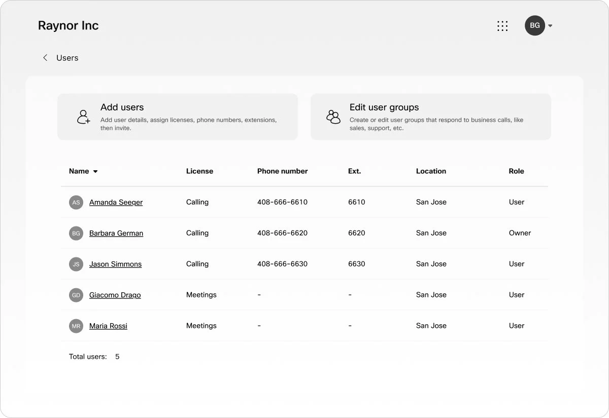Click the Raynor Inc company title
Screen dimensions: 609x418
pos(69,26)
